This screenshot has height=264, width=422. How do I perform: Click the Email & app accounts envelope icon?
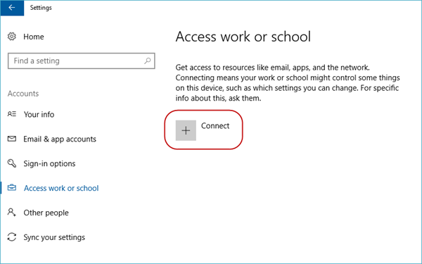[x=11, y=139]
